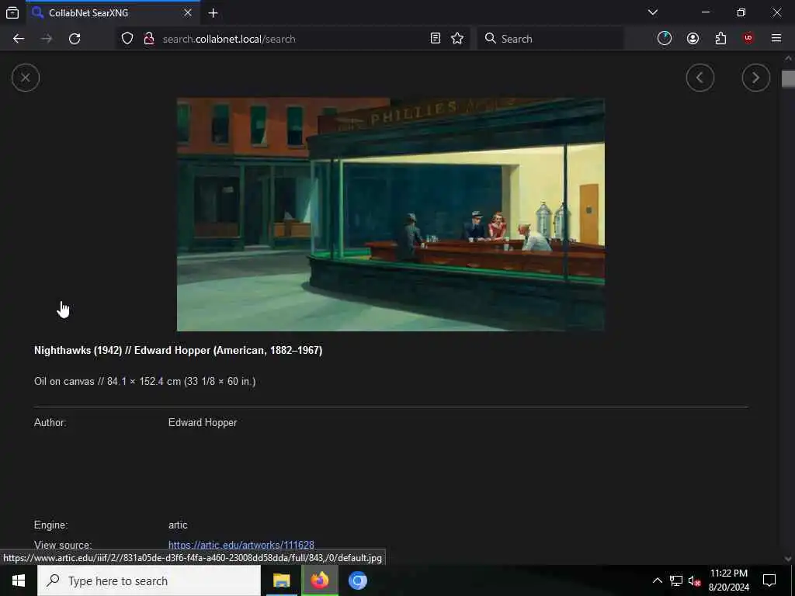This screenshot has width=795, height=596.
Task: Open the taskbar clock and date
Action: coord(728,580)
